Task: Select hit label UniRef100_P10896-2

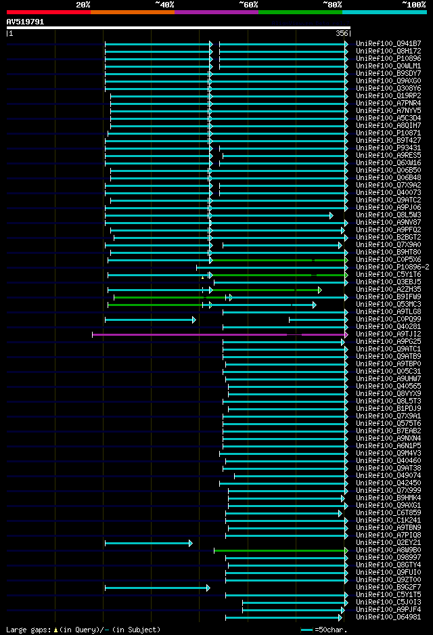Action: coord(392,267)
